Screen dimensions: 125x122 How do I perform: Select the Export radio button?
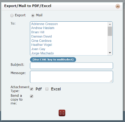[x=12, y=15]
